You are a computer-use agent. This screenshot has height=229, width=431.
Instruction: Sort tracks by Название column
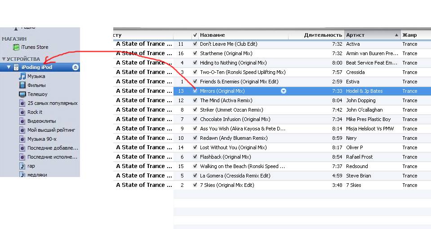212,35
